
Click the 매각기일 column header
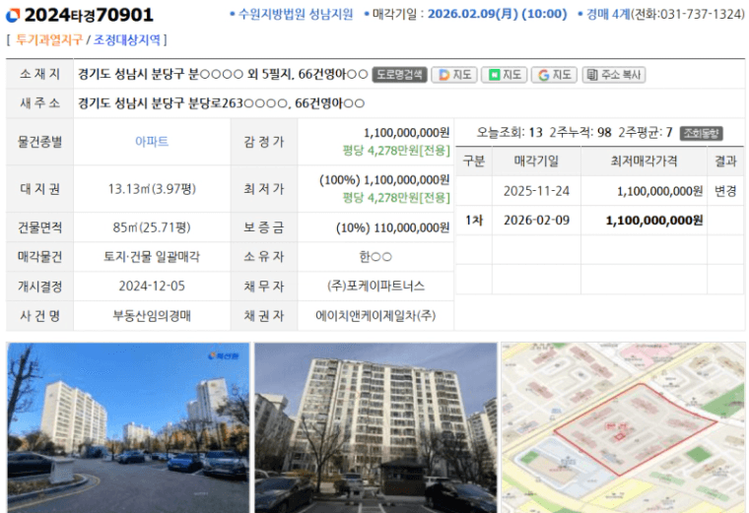tap(536, 161)
